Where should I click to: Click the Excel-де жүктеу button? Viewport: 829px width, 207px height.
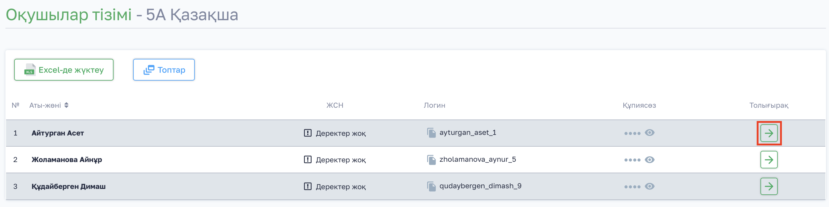tap(64, 70)
